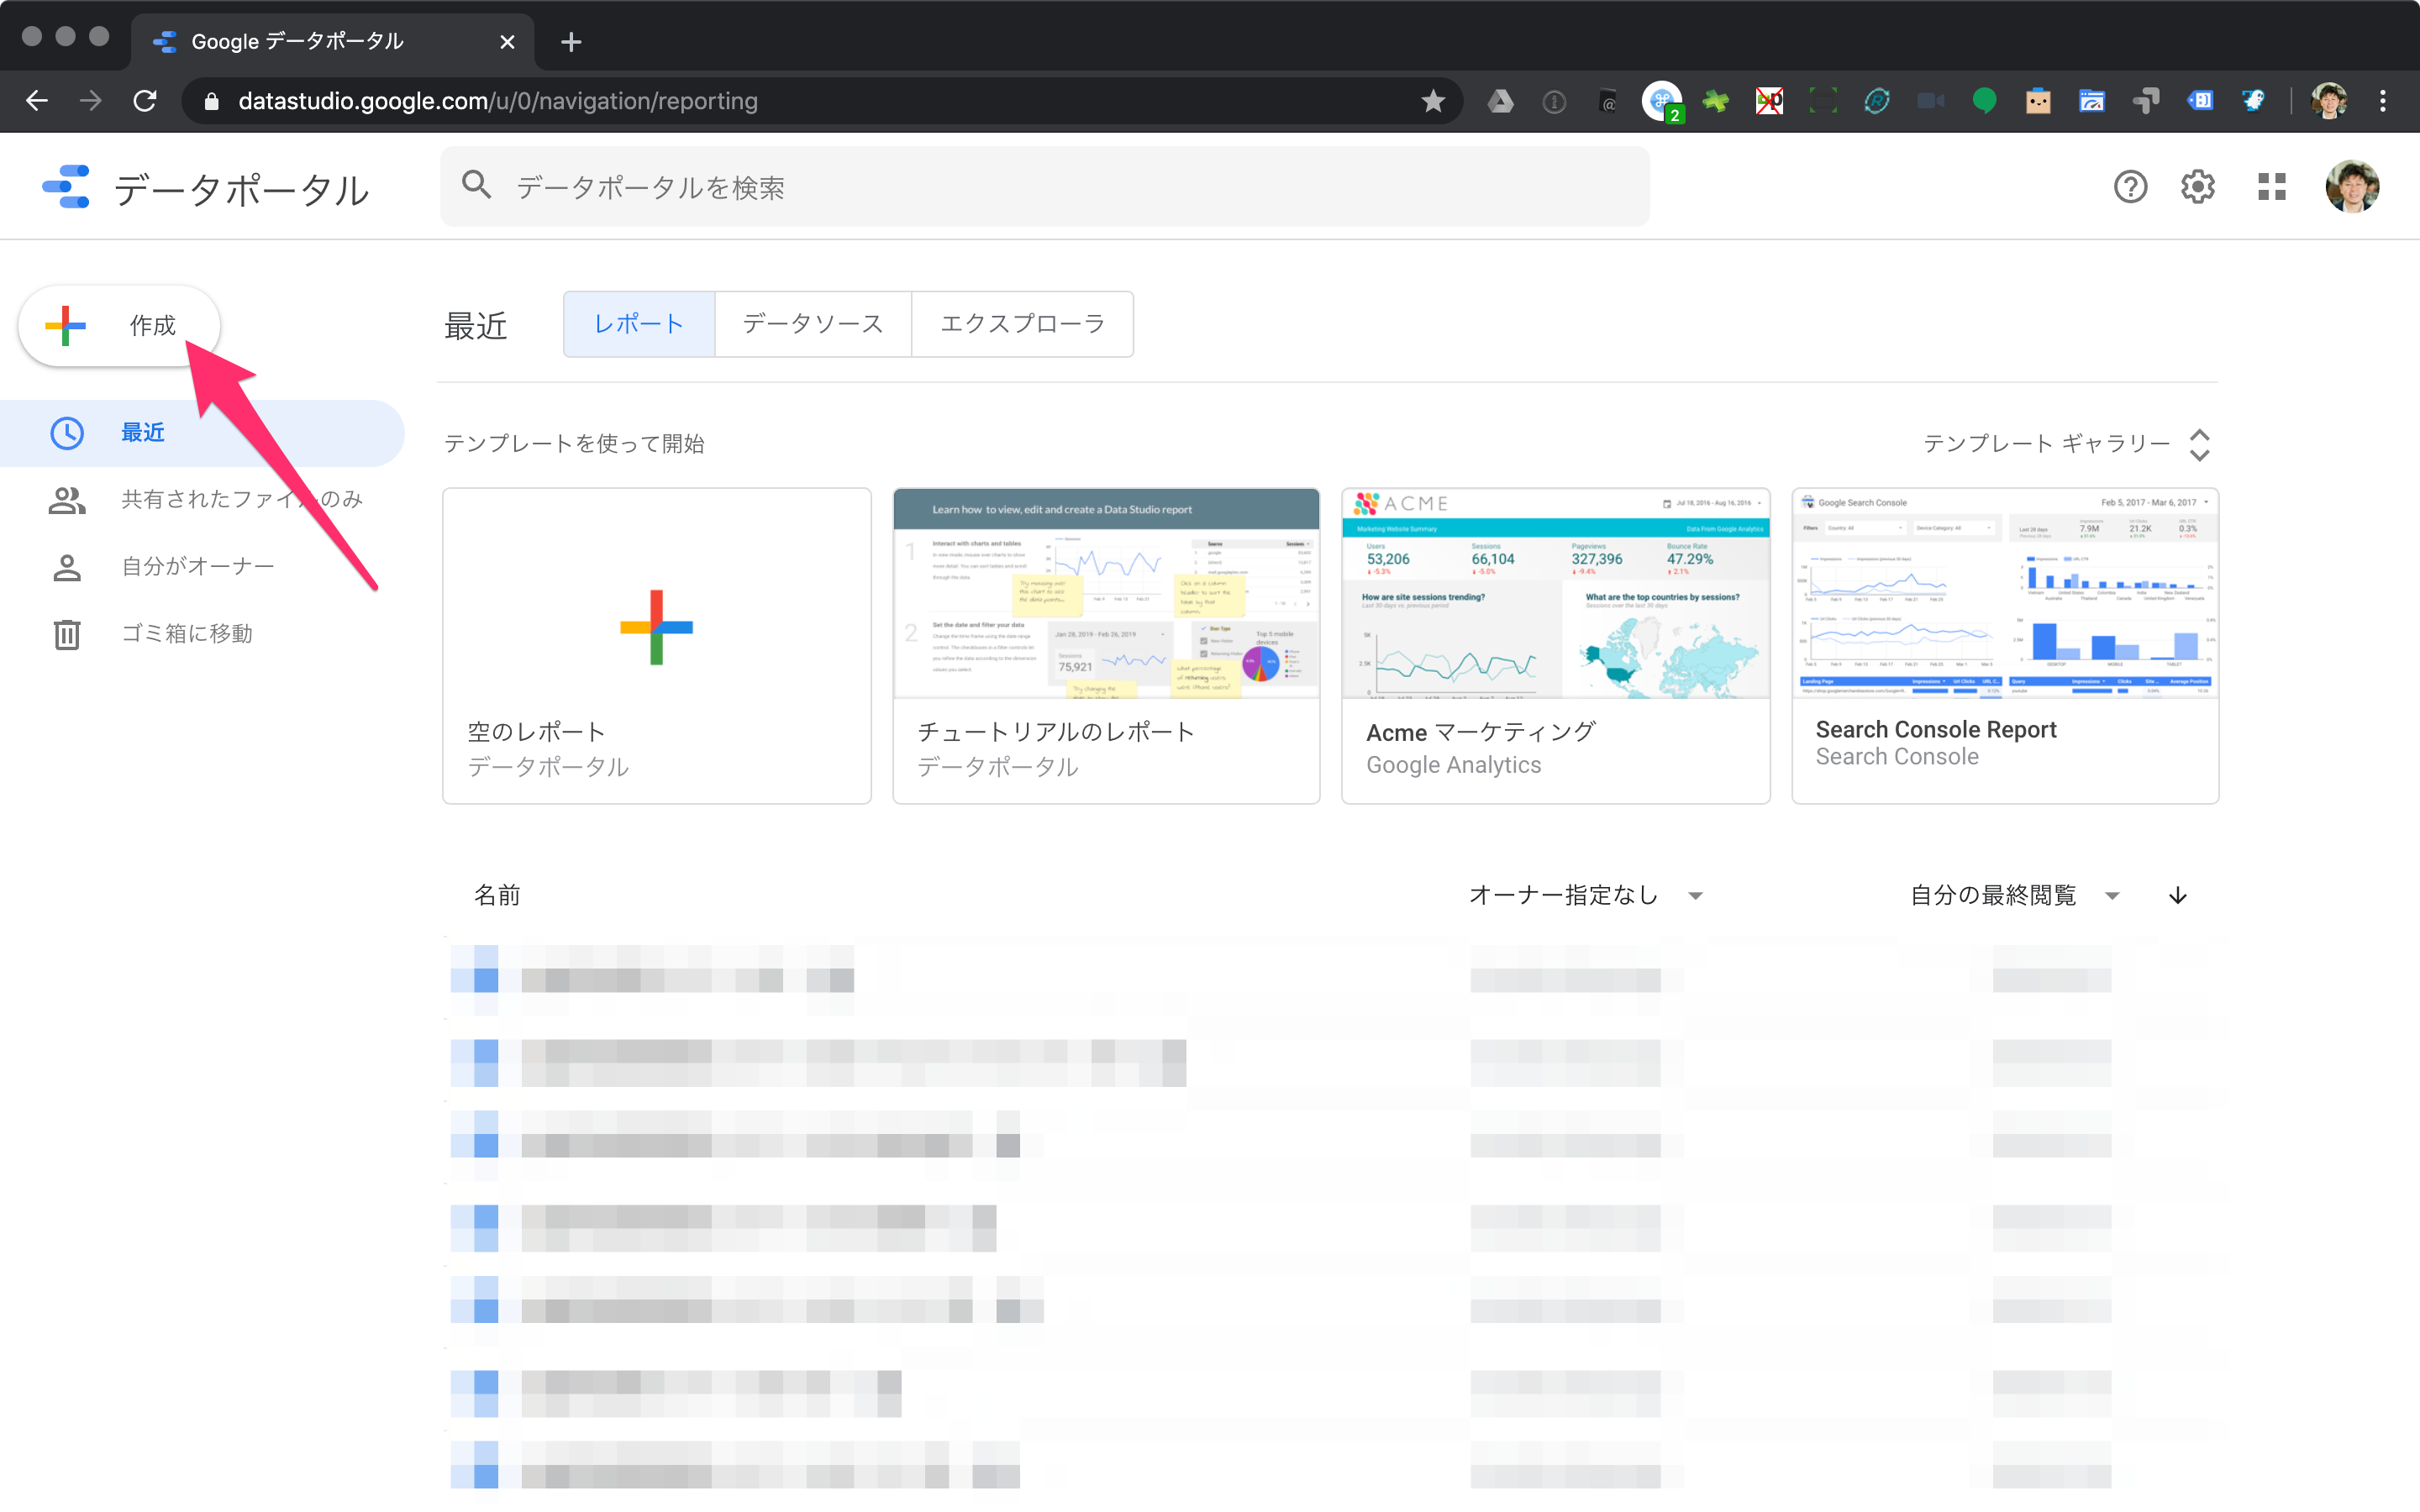The height and width of the screenshot is (1512, 2420).
Task: Expand the template gallery chevron toggle
Action: click(x=2199, y=444)
